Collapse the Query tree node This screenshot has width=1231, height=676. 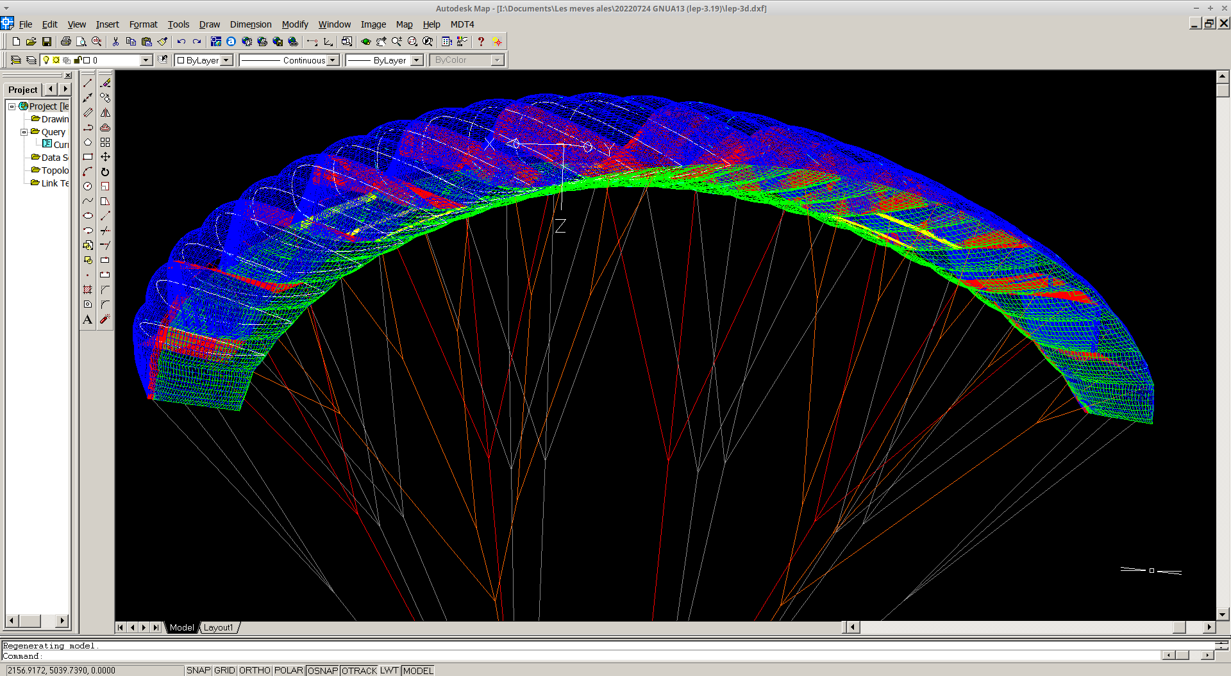tap(24, 132)
